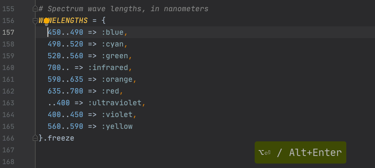Click the :ultraviolet symbol
This screenshot has width=375, height=168.
pos(114,103)
